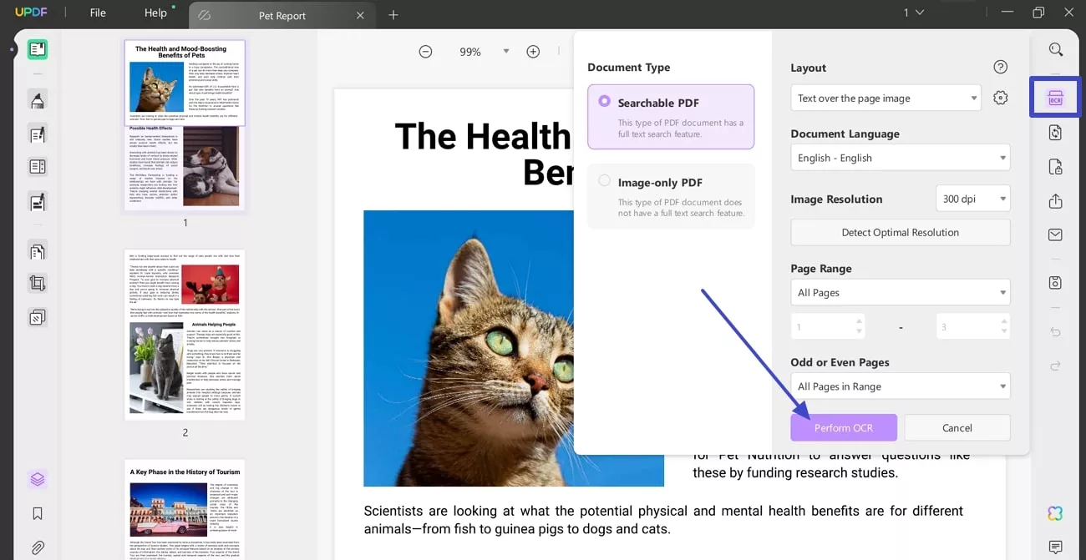Viewport: 1086px width, 560px height.
Task: Add a new tab with plus button
Action: point(393,15)
